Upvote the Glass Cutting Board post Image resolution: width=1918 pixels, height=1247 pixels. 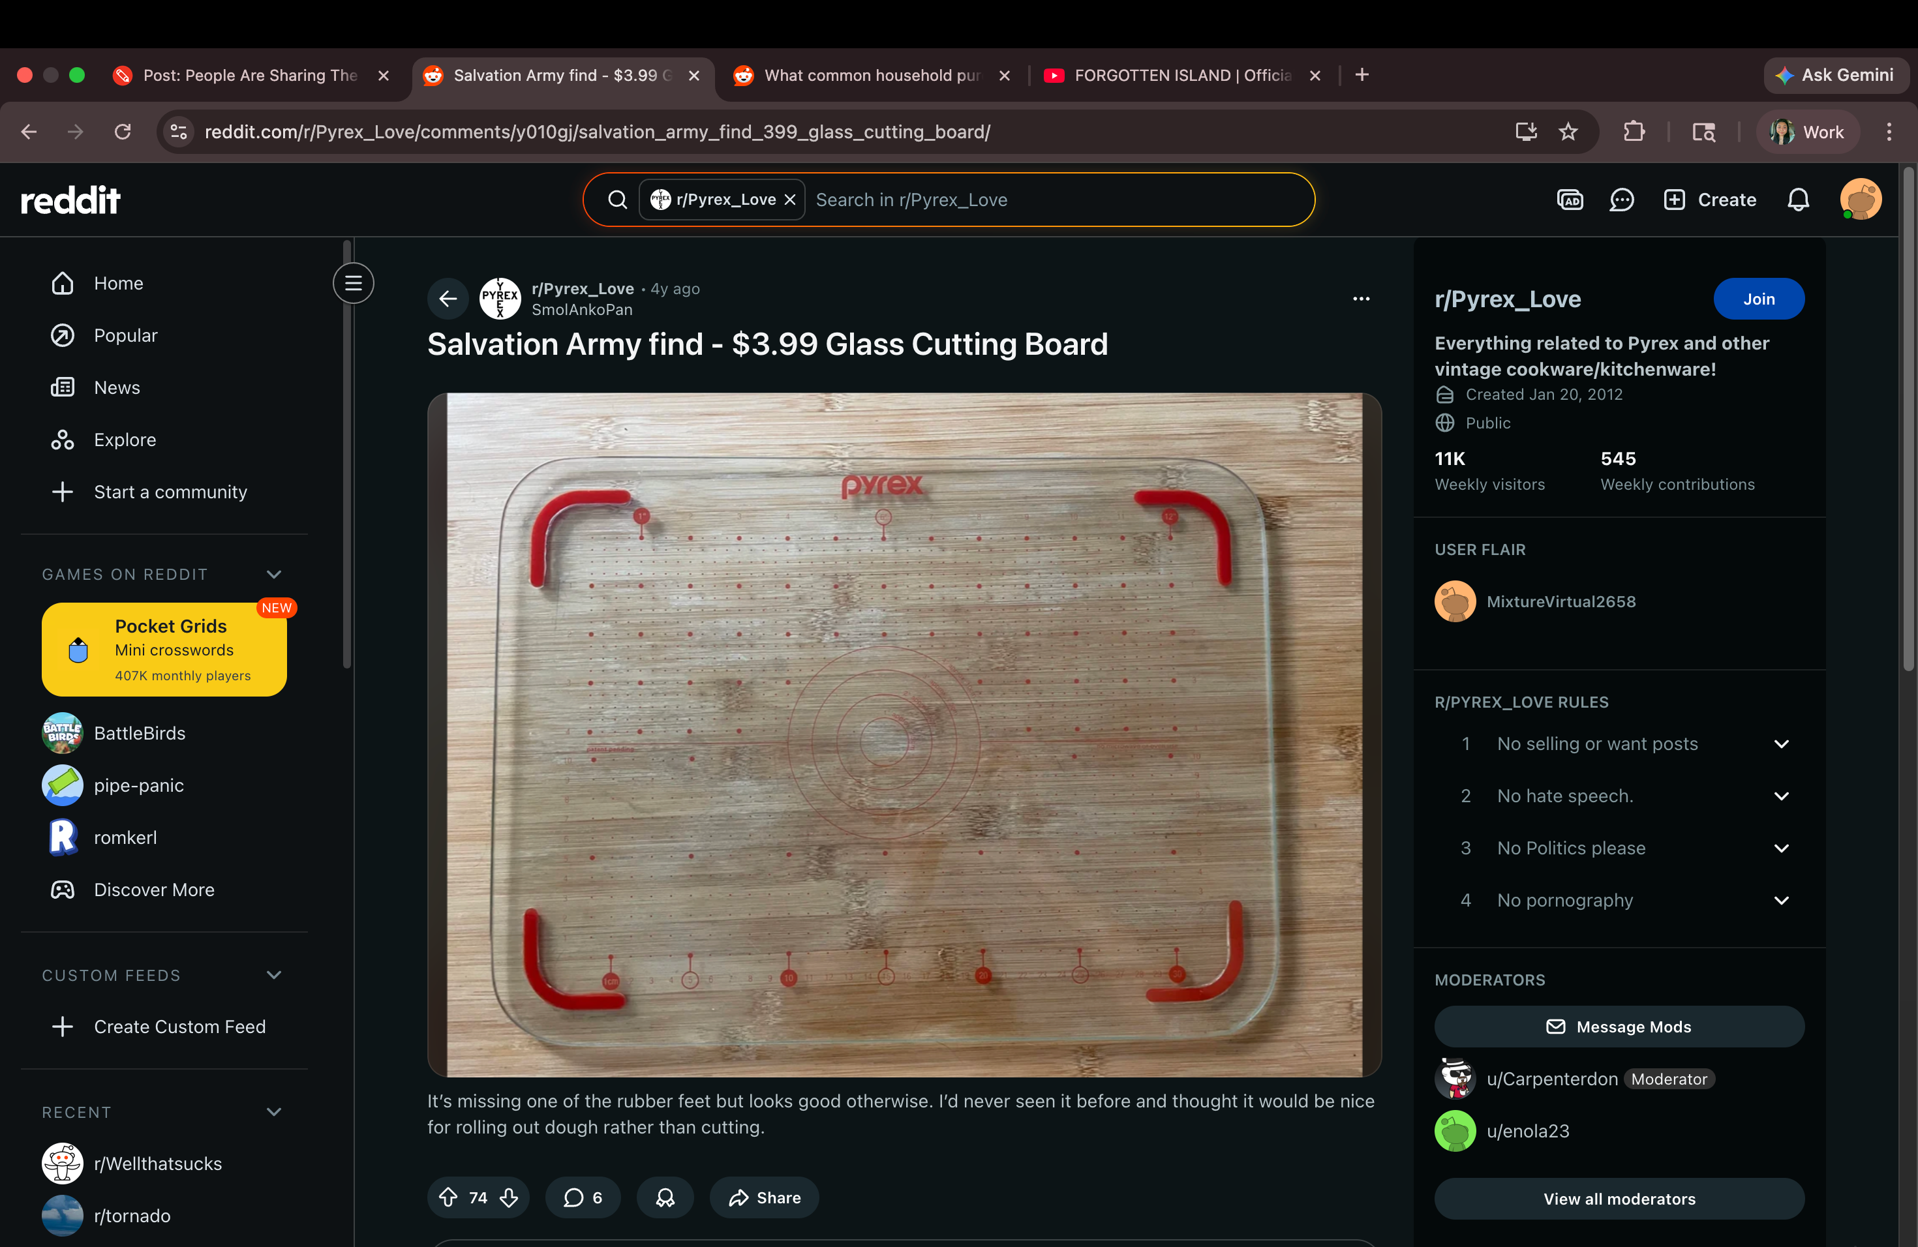448,1198
